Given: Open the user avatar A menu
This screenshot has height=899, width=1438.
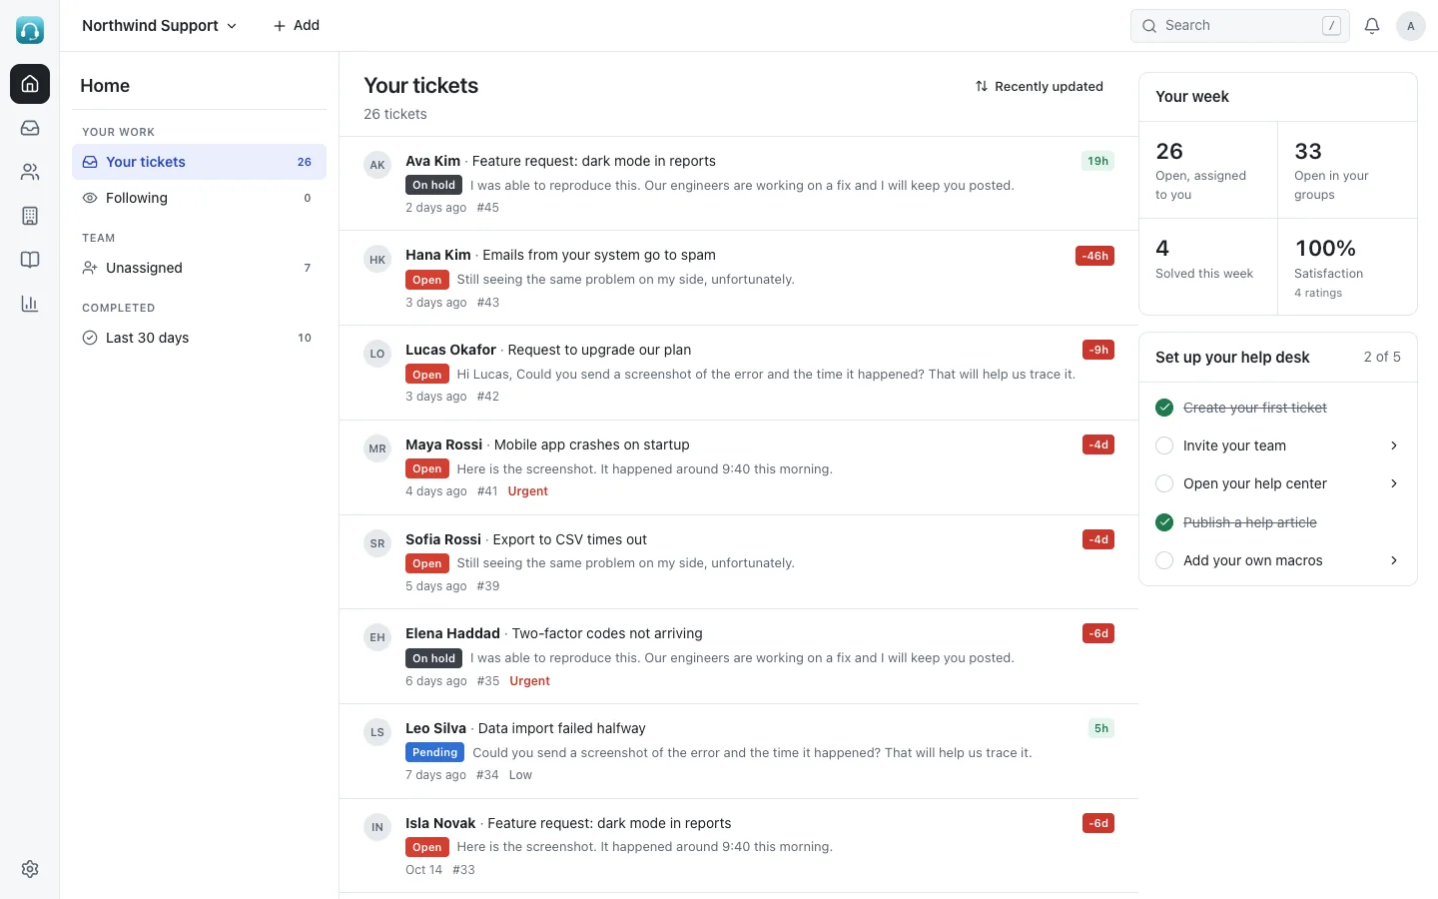Looking at the screenshot, I should click(1410, 26).
